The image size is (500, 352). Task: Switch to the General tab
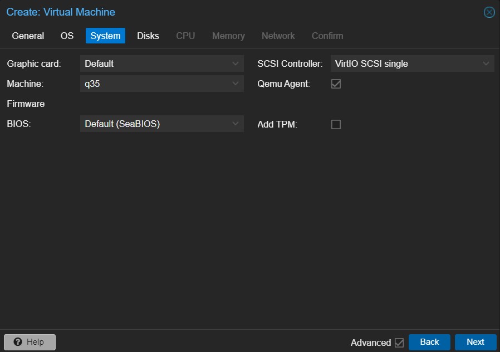point(28,36)
